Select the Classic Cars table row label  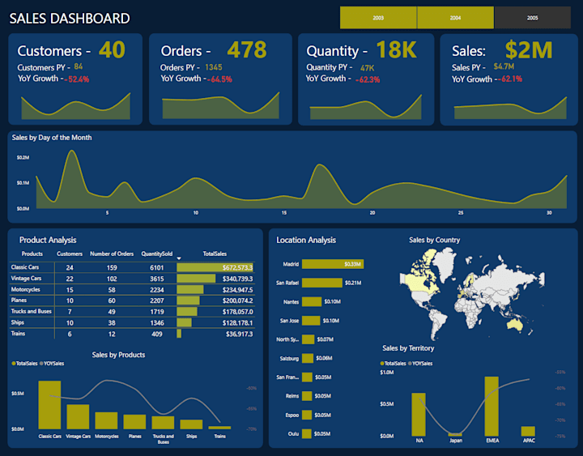point(25,267)
